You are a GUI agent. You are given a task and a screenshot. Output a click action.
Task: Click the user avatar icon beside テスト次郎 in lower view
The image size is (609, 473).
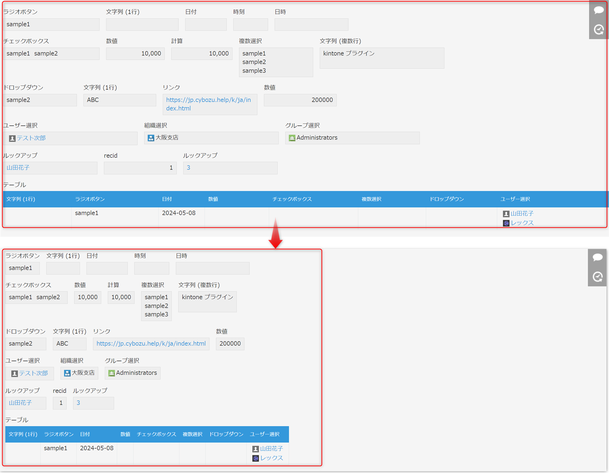pyautogui.click(x=14, y=374)
